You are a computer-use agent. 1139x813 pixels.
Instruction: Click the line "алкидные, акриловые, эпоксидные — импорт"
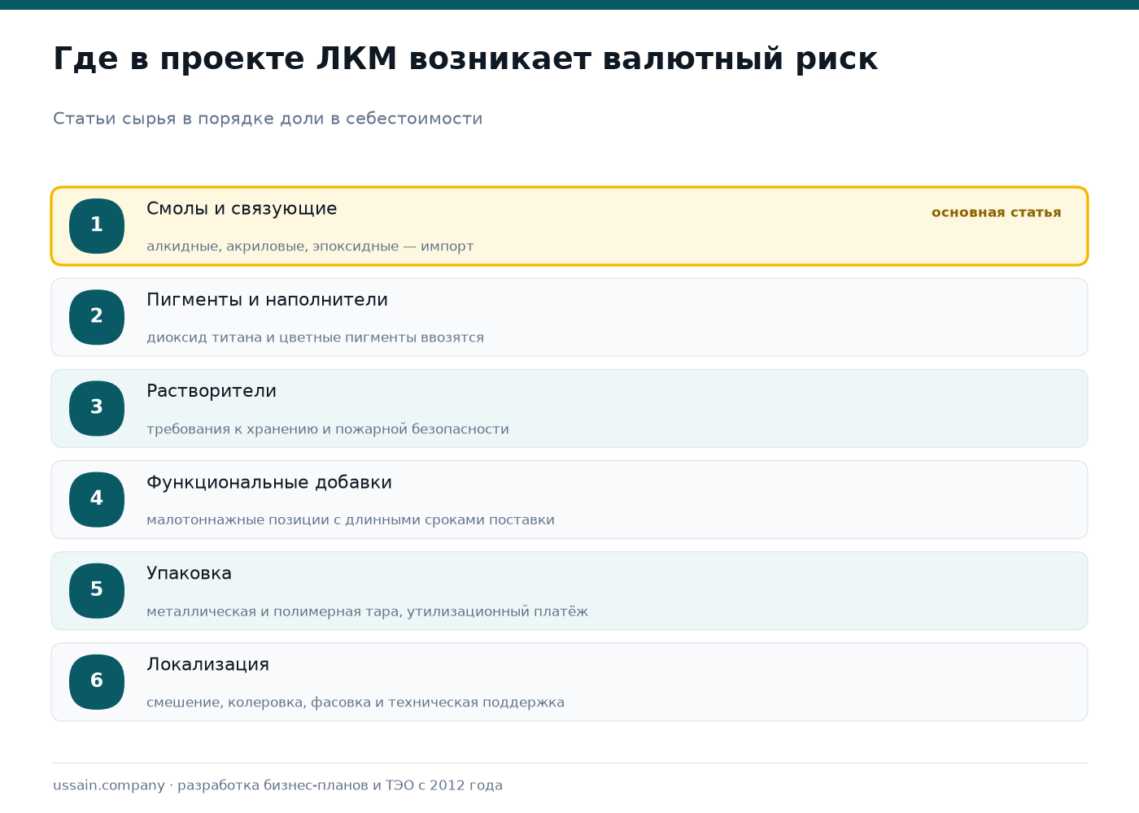(x=310, y=246)
